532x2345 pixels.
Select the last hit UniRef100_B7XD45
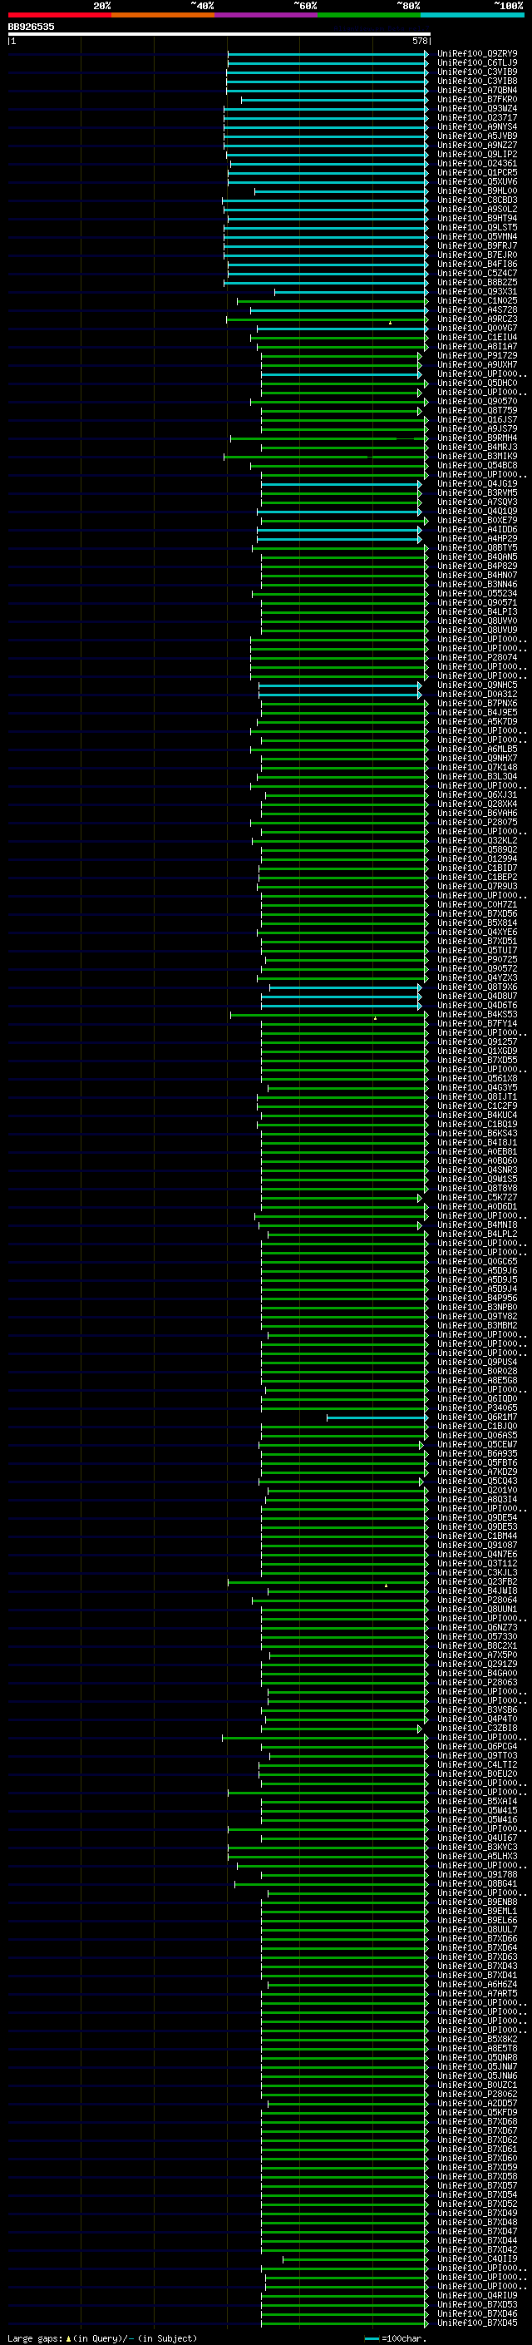(477, 2323)
